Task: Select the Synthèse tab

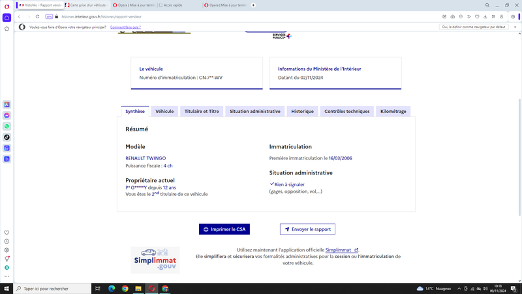Action: pyautogui.click(x=135, y=111)
